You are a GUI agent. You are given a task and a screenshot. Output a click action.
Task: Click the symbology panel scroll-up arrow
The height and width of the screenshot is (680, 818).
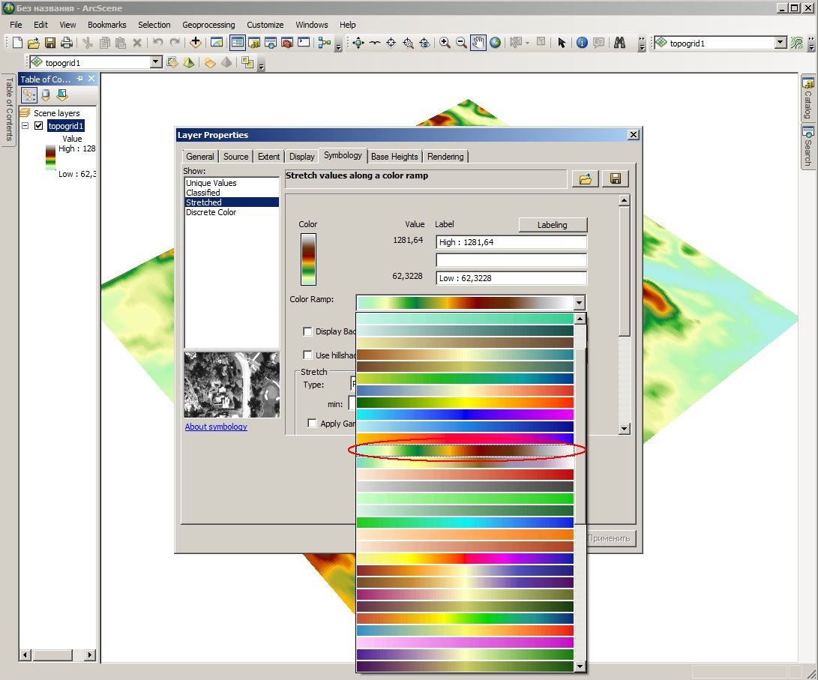coord(624,201)
